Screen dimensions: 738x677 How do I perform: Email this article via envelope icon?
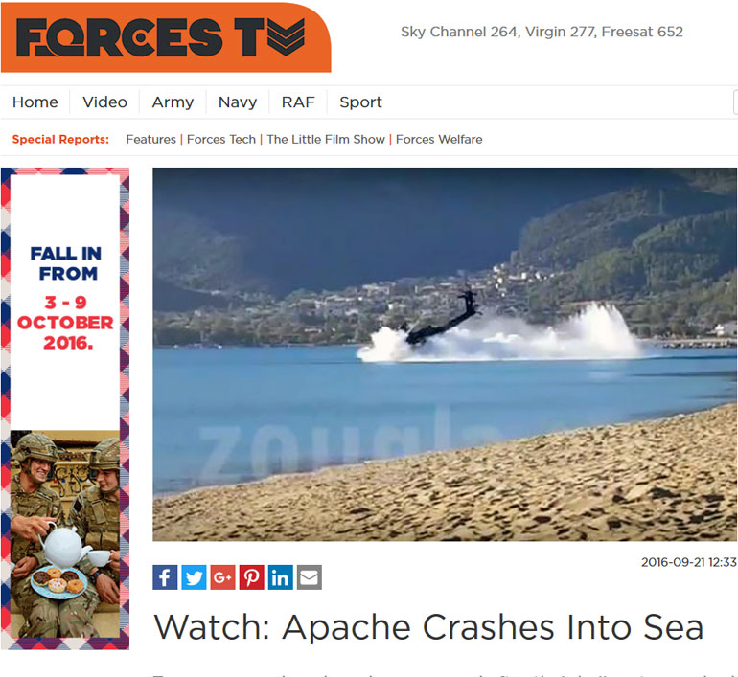[310, 576]
